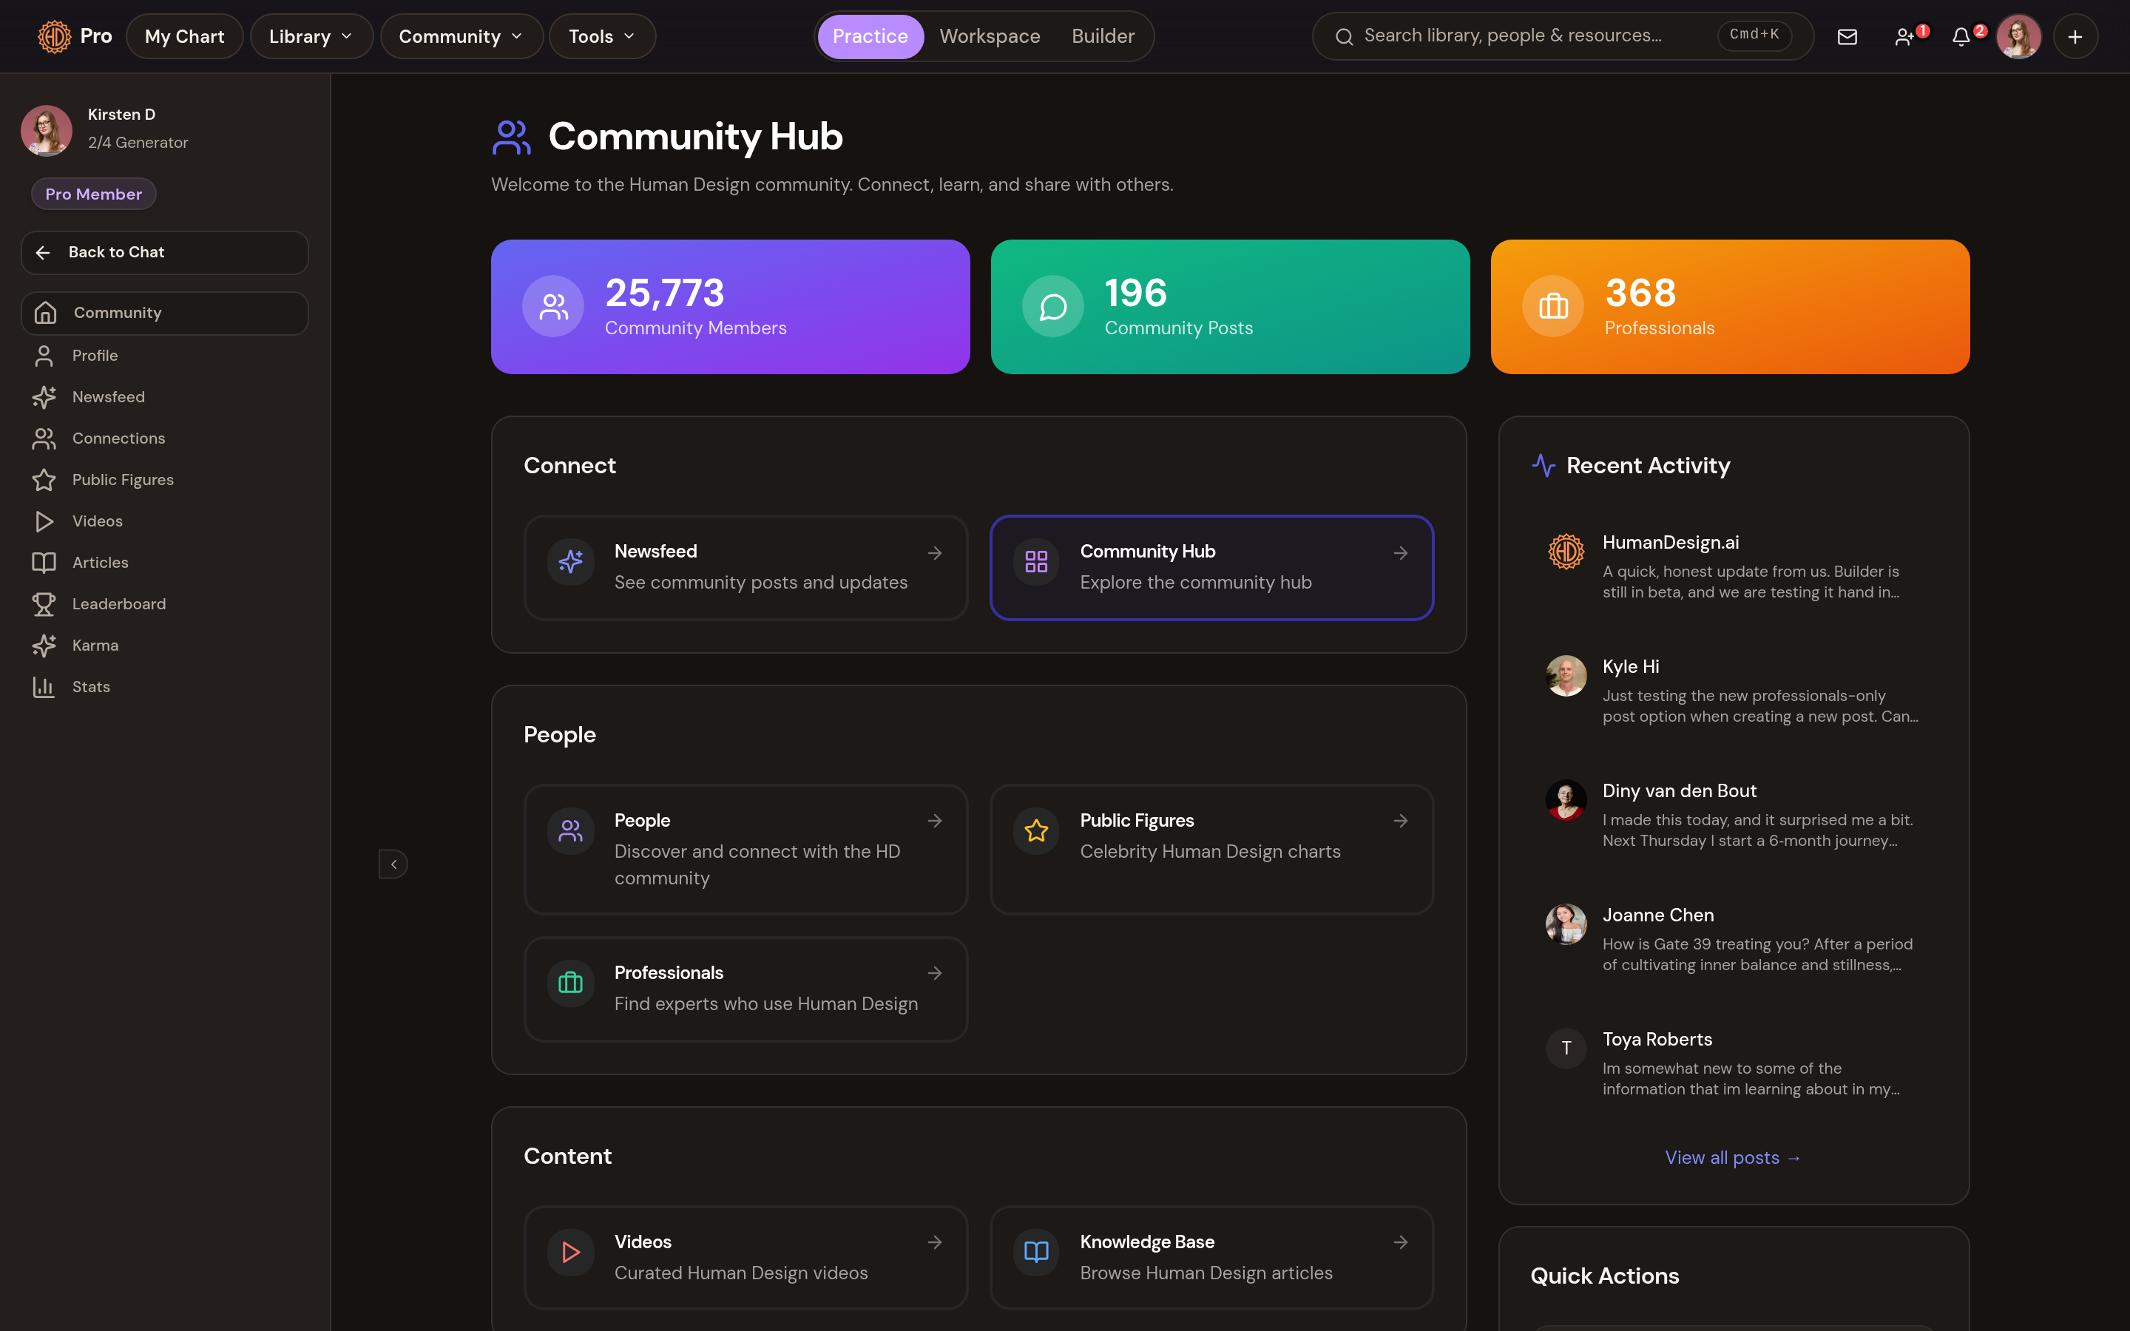Screen dimensions: 2130x1331
Task: Click the search magnifier icon
Action: [1344, 36]
